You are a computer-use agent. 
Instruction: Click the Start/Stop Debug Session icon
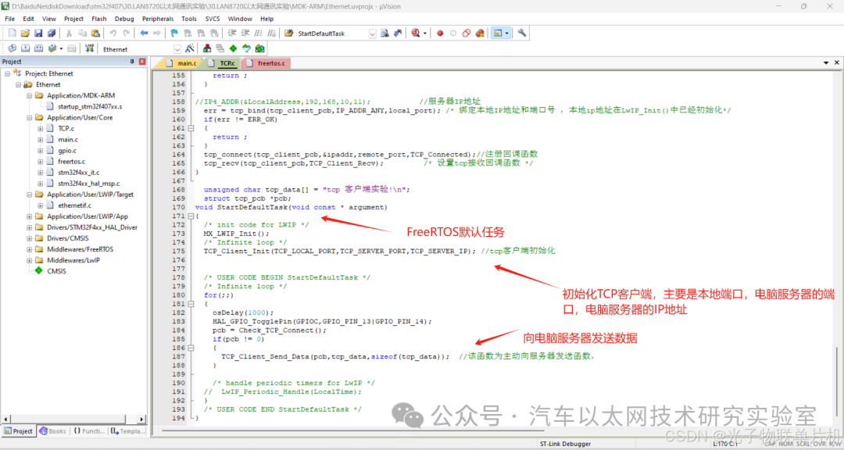coord(420,34)
